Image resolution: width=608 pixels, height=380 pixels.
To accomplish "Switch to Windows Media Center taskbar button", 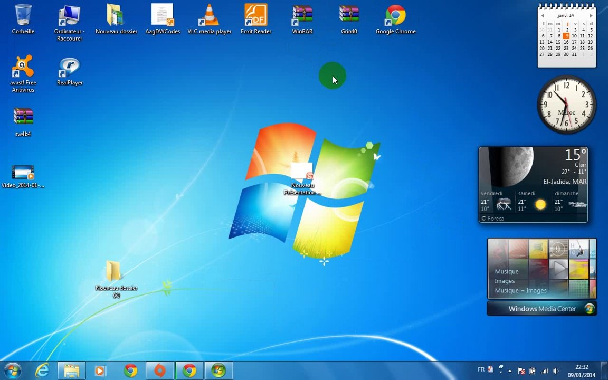I will 218,370.
